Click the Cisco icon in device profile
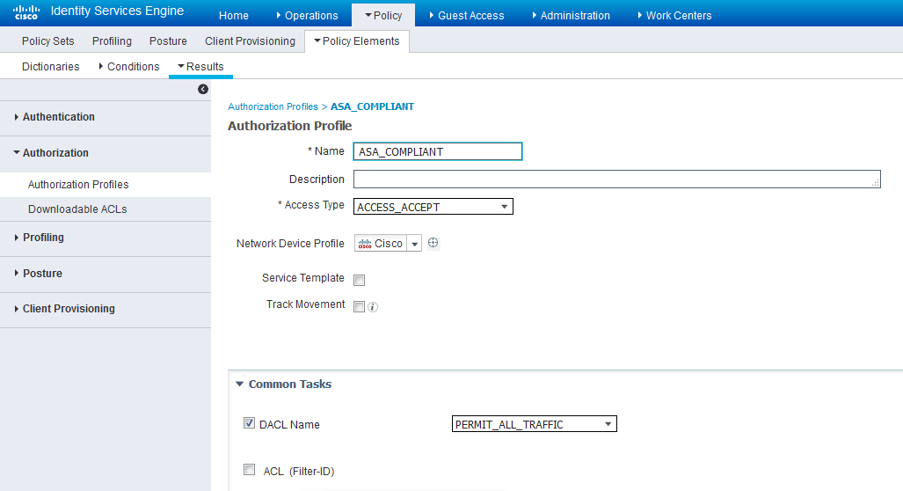This screenshot has width=903, height=491. (x=365, y=244)
